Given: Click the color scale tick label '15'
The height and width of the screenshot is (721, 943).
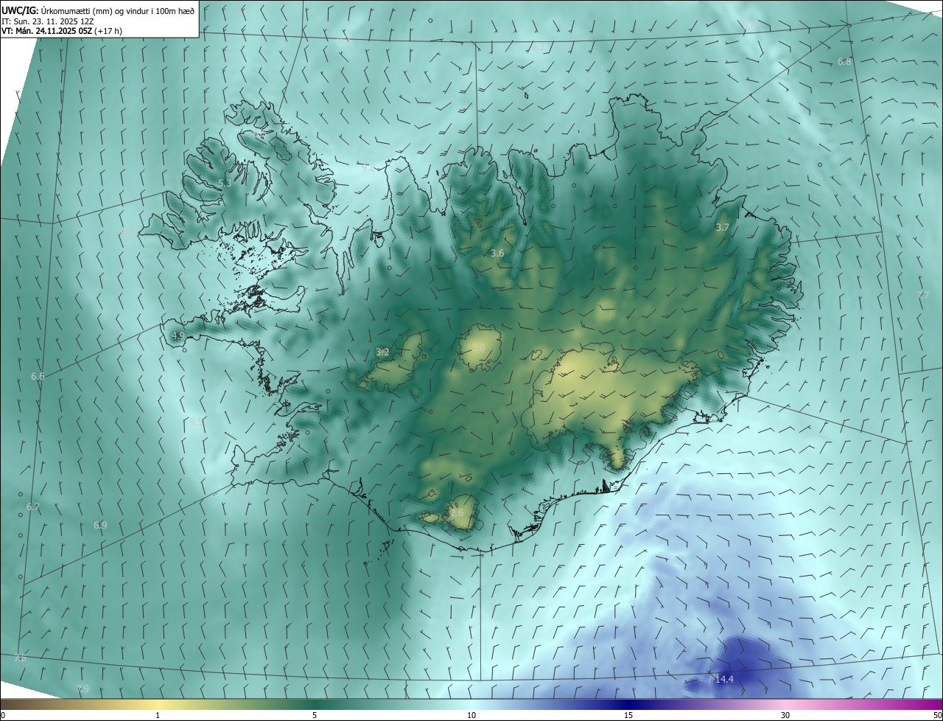Looking at the screenshot, I should [x=628, y=716].
